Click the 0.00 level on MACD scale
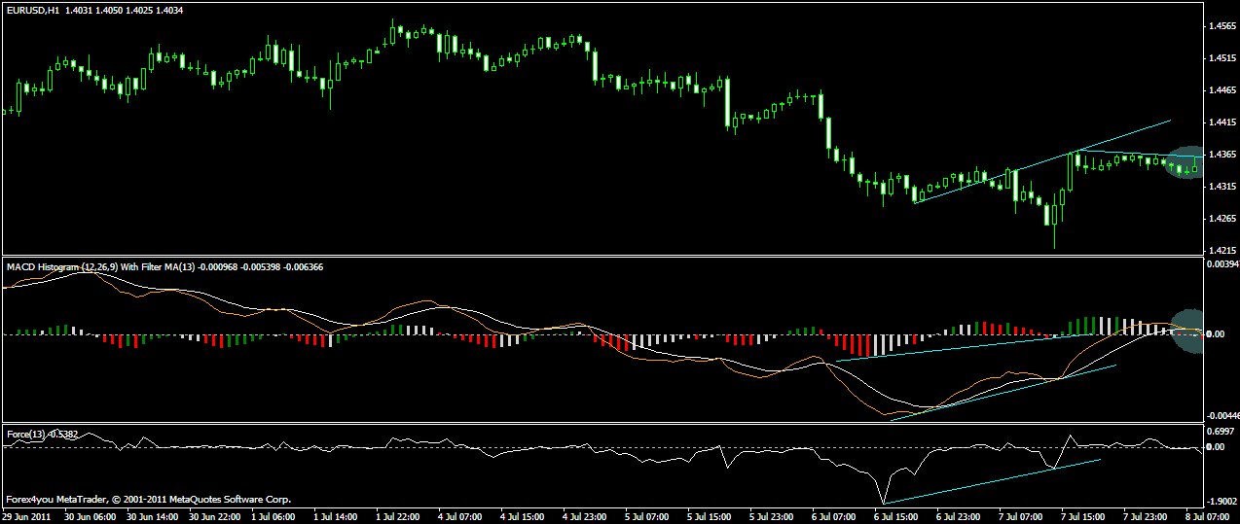This screenshot has width=1240, height=524. pos(1217,334)
